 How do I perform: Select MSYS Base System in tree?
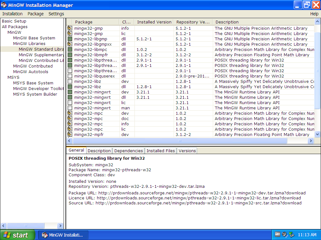(33, 83)
